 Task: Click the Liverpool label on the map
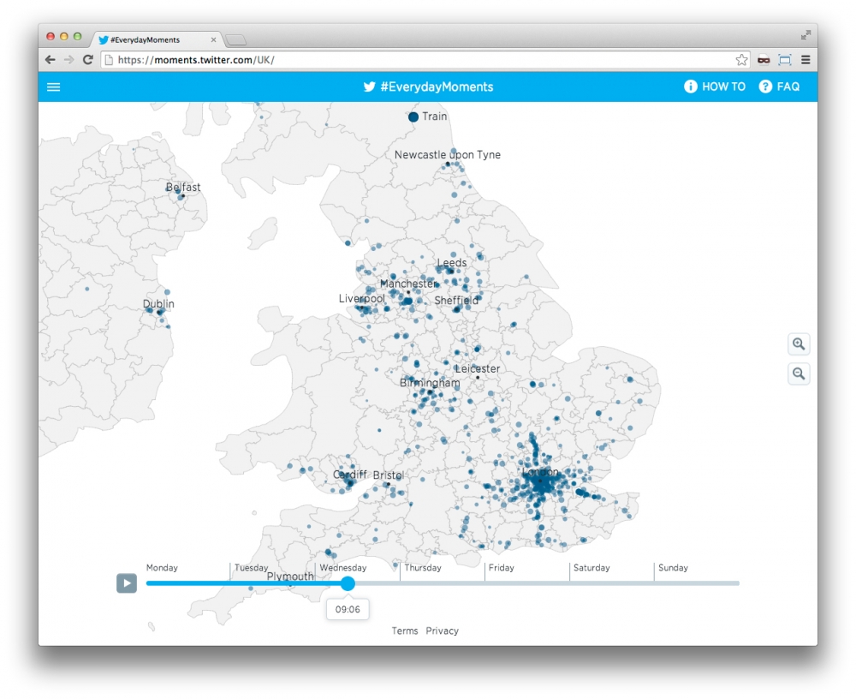pyautogui.click(x=361, y=299)
